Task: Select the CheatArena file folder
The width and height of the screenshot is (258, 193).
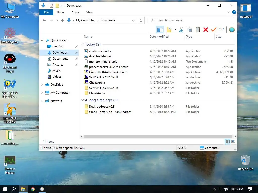Action: pyautogui.click(x=97, y=93)
